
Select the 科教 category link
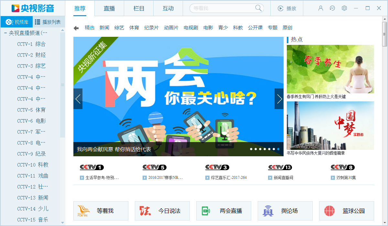238,28
